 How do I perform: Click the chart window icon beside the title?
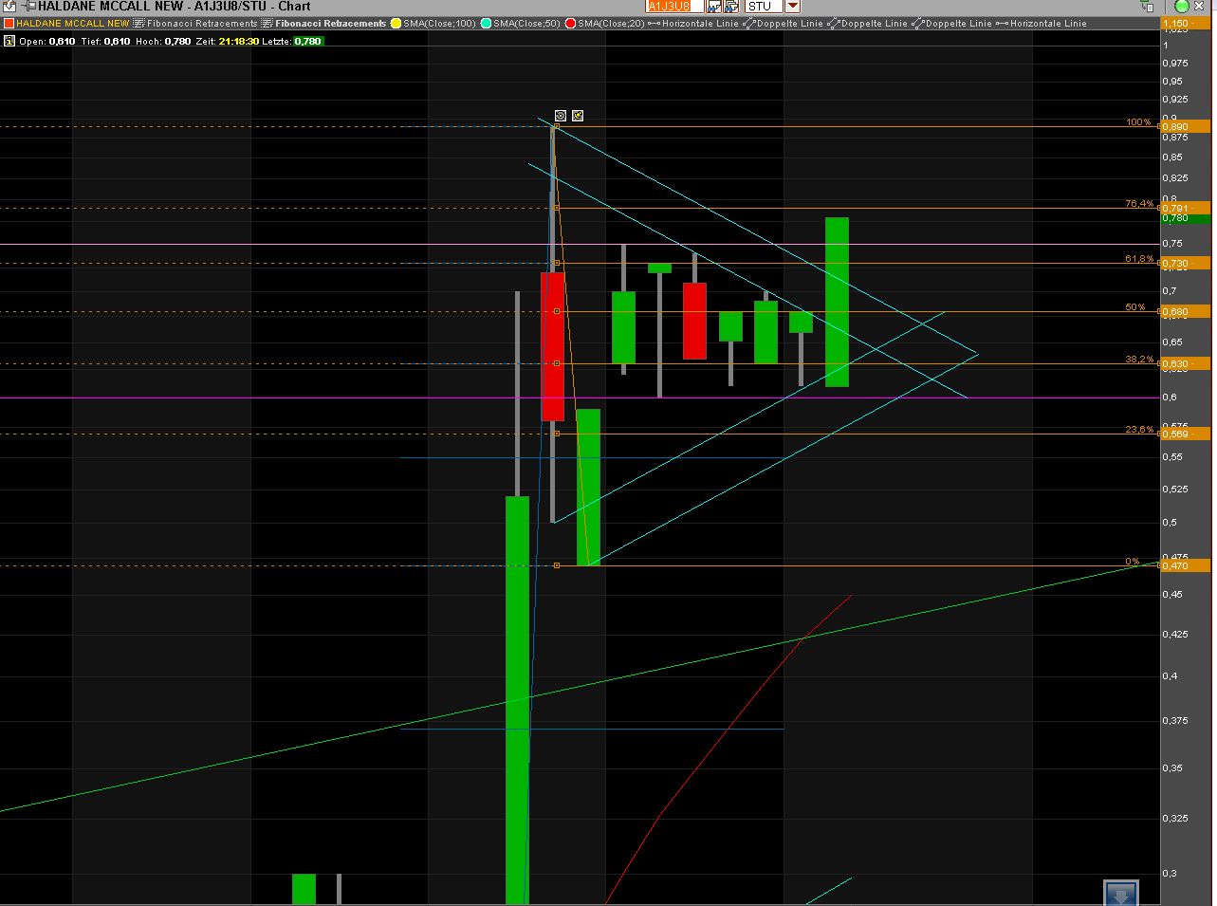coord(9,7)
